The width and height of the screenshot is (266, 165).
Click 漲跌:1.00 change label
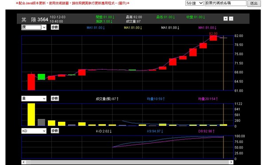(x=104, y=22)
